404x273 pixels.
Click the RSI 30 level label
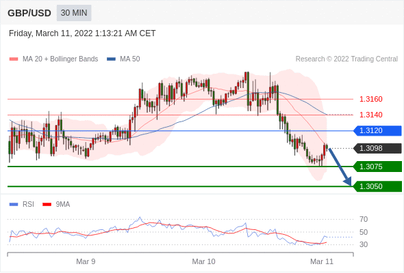pyautogui.click(x=364, y=244)
